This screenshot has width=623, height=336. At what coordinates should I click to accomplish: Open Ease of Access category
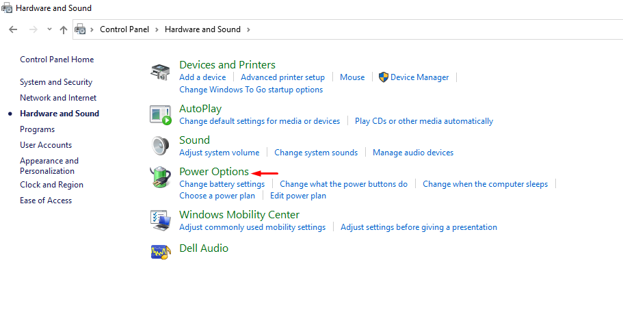[46, 201]
